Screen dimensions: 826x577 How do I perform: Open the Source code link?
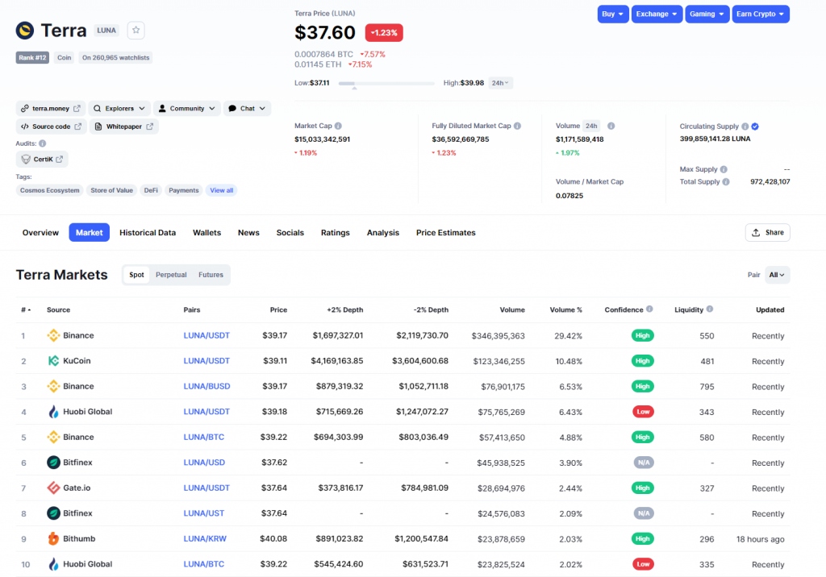coord(51,127)
